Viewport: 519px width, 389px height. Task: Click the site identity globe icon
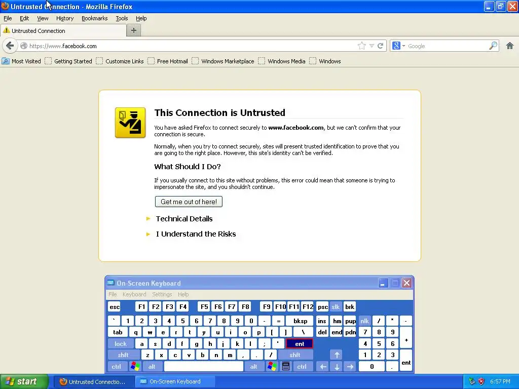(24, 46)
